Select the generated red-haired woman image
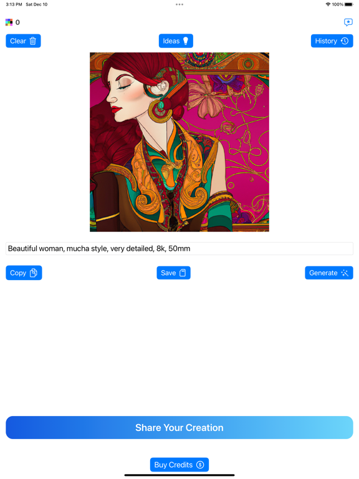This screenshot has width=359, height=479. (x=179, y=142)
